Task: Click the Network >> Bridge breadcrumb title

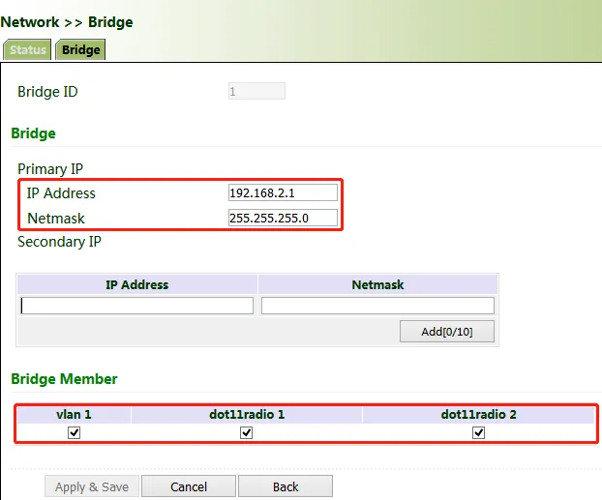Action: (x=67, y=22)
